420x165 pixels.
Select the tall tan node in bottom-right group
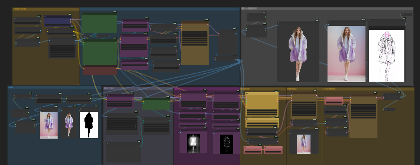(x=364, y=116)
